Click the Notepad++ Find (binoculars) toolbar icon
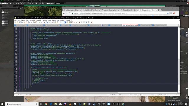Screen dimensions: 189x106 click(45, 22)
